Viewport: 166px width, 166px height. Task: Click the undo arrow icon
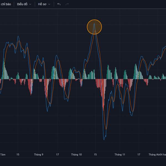[59, 4]
